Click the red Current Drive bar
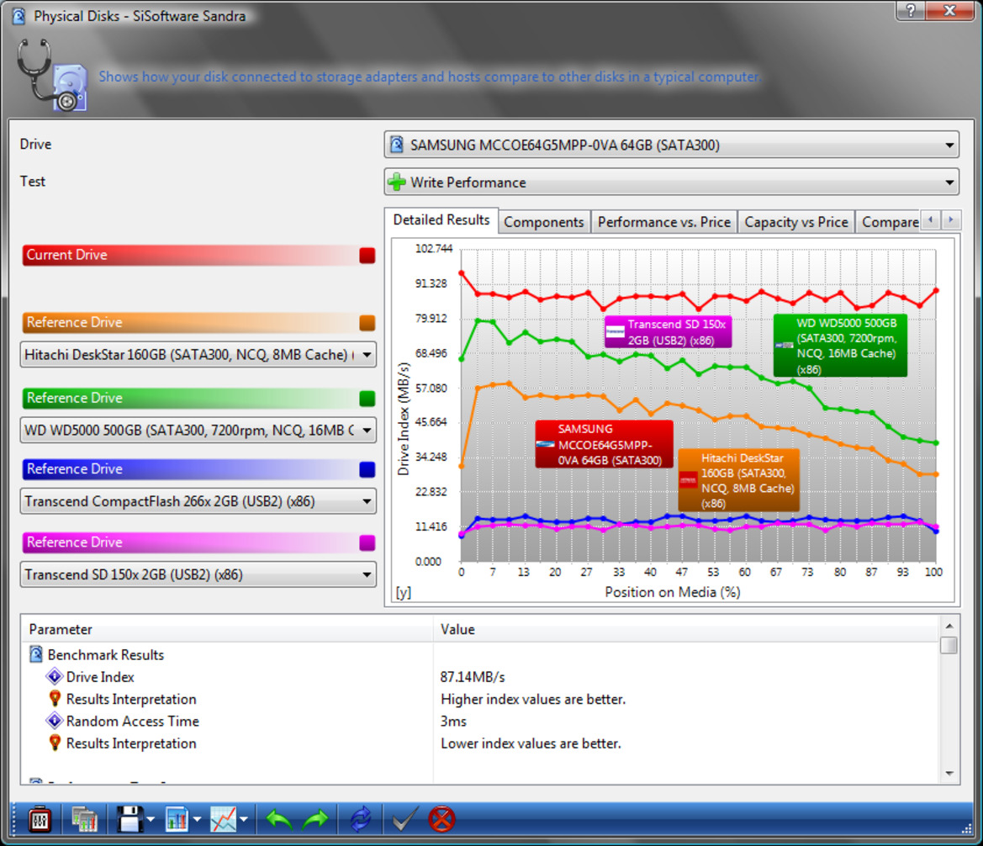Screen dimensions: 983x846 click(x=198, y=256)
